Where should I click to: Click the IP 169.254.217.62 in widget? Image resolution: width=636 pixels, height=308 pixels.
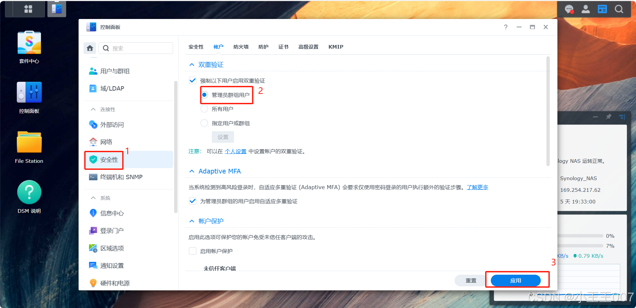pyautogui.click(x=580, y=190)
